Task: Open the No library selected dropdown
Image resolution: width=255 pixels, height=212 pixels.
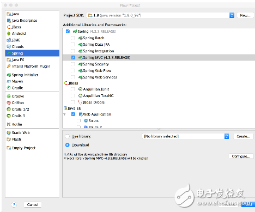Action: click(x=185, y=136)
